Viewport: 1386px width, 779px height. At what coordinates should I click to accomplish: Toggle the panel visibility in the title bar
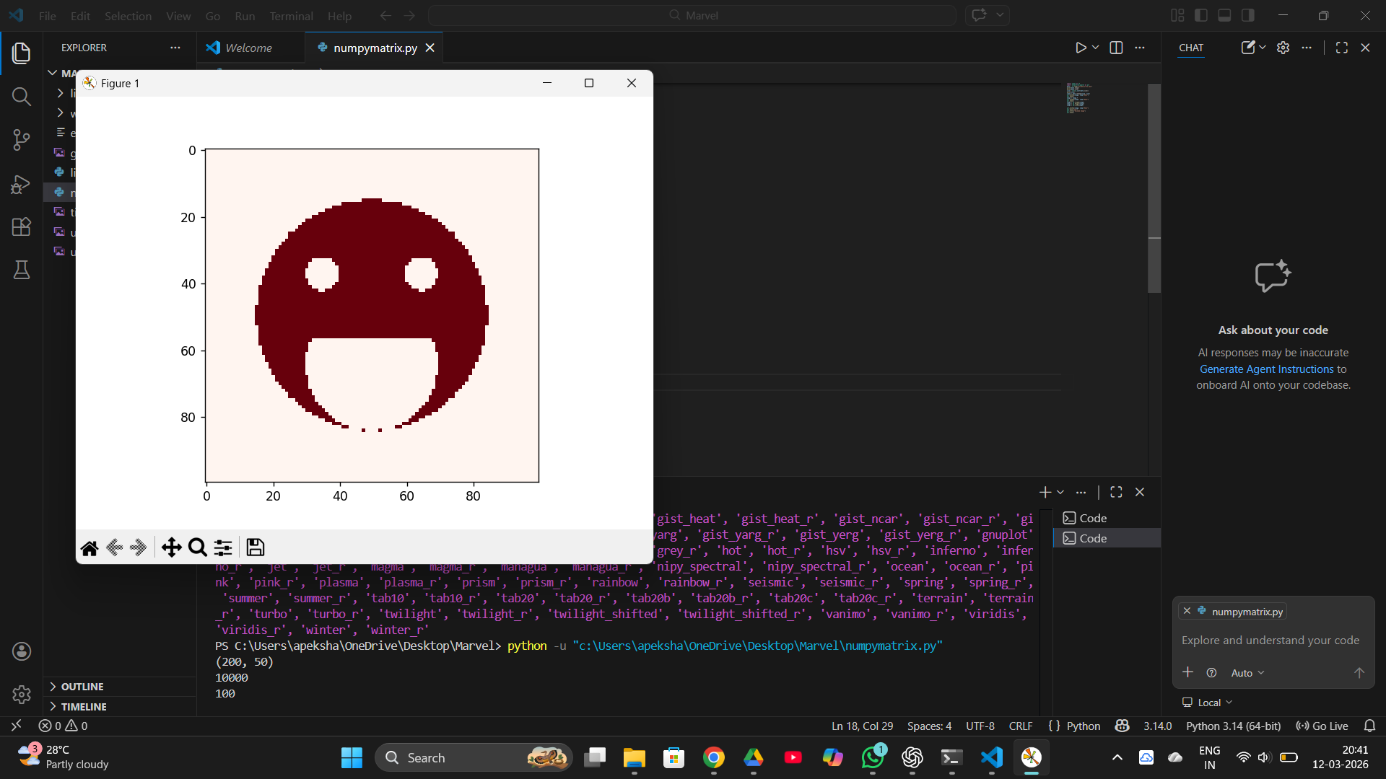[1225, 14]
